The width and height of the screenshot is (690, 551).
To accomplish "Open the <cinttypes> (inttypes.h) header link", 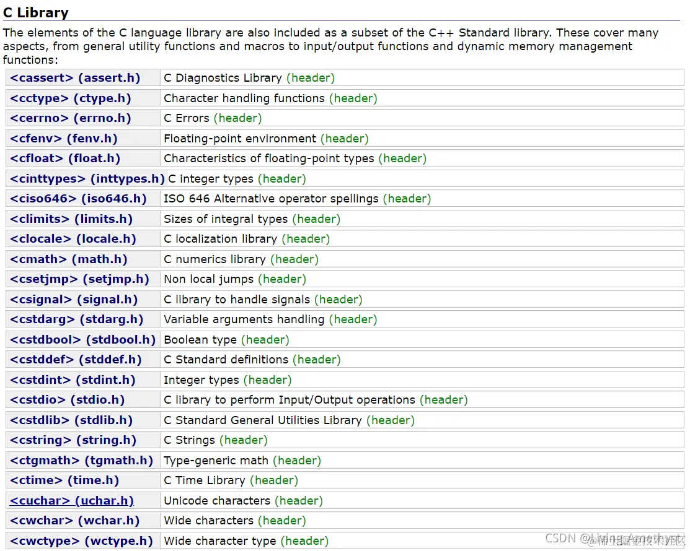I will tap(87, 179).
